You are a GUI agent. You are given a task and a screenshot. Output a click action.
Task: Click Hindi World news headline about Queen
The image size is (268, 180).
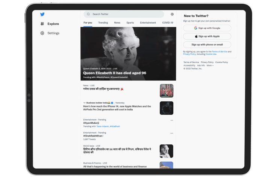[117, 151]
